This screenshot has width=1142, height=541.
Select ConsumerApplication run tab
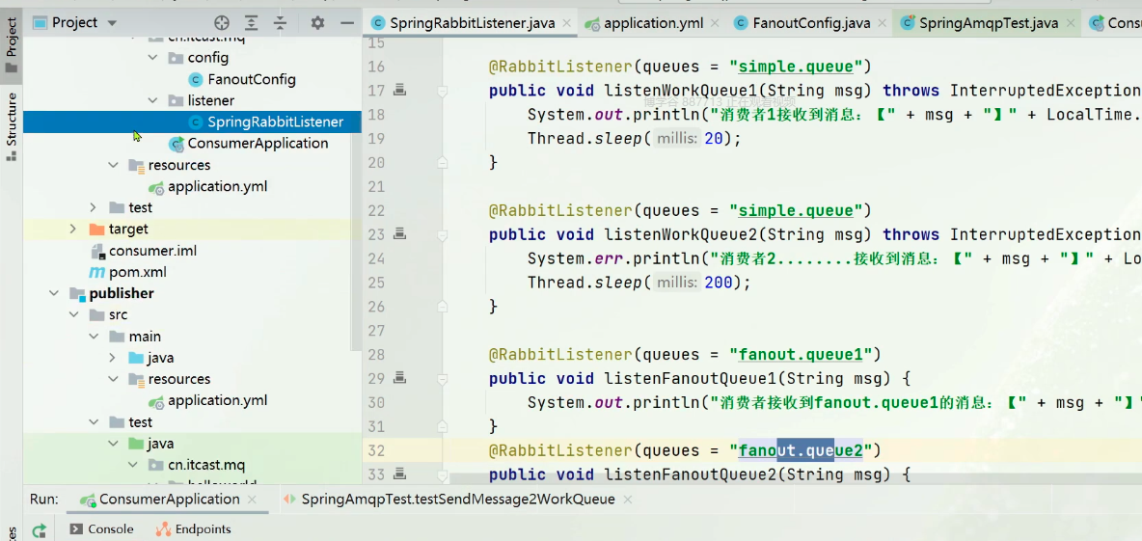pyautogui.click(x=169, y=499)
